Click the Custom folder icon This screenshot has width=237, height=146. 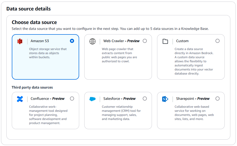pos(165,41)
